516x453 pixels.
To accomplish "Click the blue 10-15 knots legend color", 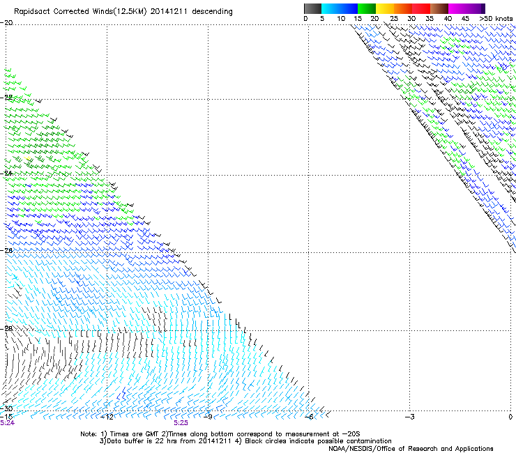I will (349, 8).
